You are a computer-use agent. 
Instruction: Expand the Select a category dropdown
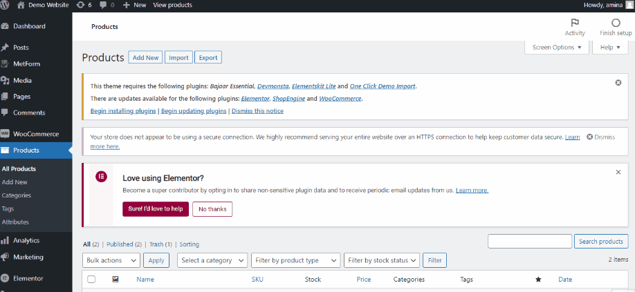pos(212,260)
